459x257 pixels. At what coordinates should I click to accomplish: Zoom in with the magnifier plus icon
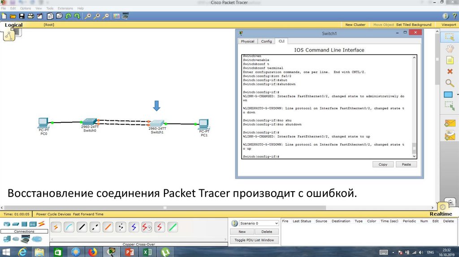click(87, 16)
